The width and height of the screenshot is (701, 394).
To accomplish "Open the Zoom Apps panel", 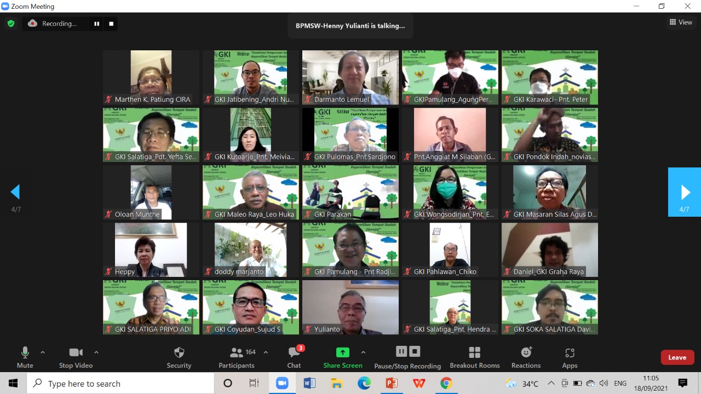I will click(x=570, y=357).
